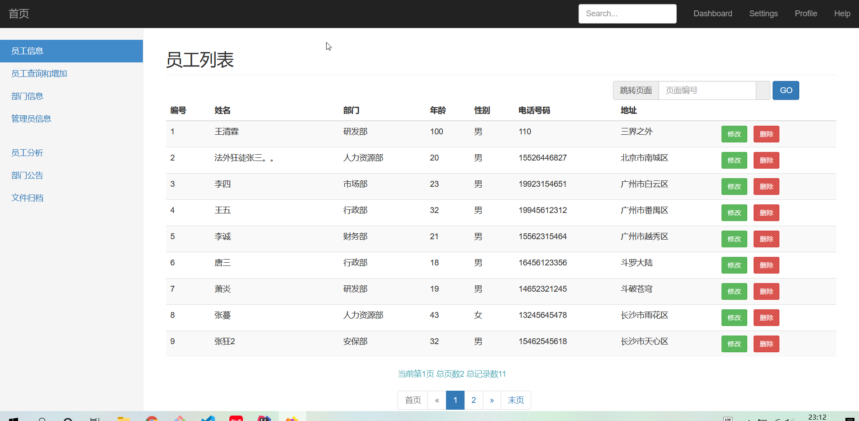
Task: Open 文件归档 in the sidebar
Action: tap(71, 198)
